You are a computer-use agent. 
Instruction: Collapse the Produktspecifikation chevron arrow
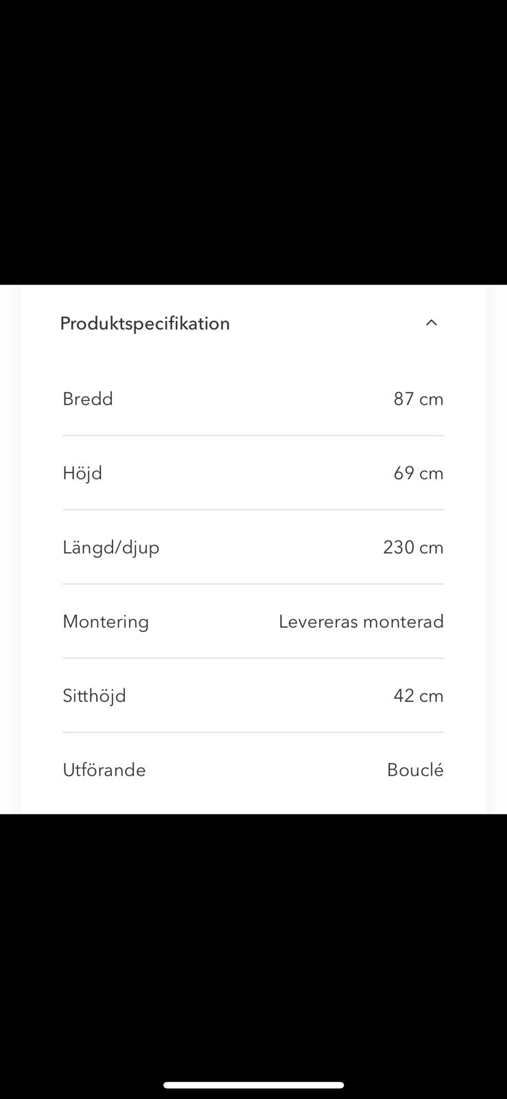[431, 323]
